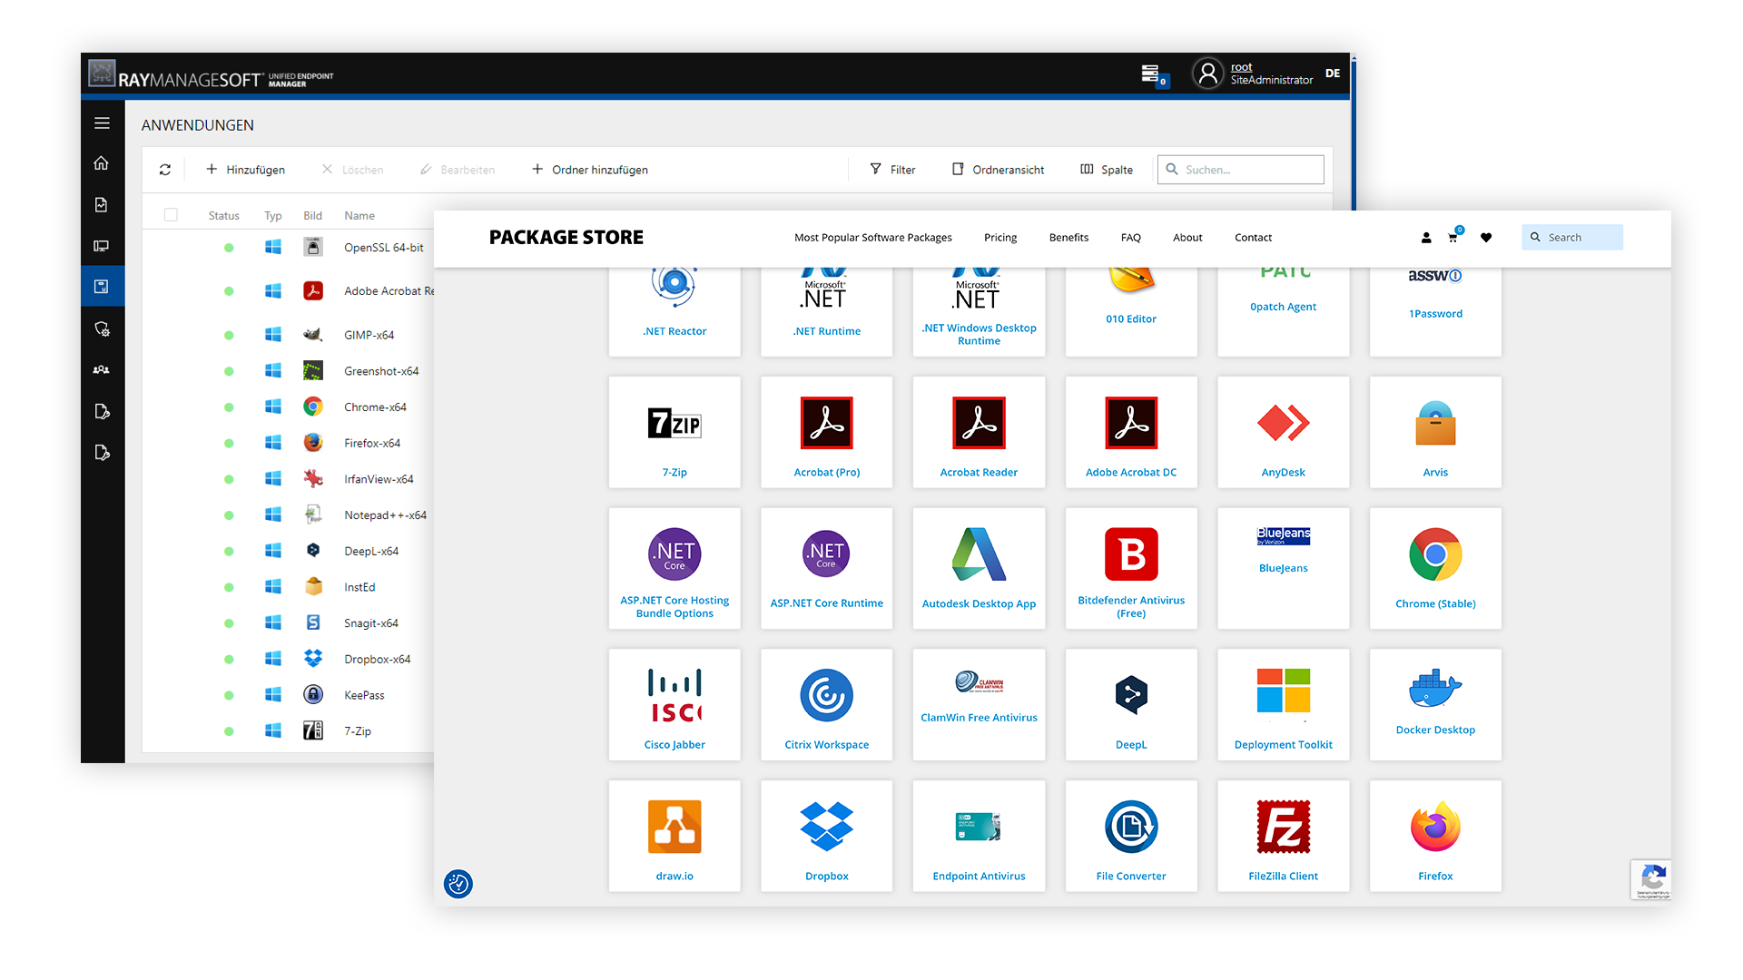Open the Deployment Toolkit link
1743x980 pixels.
1283,744
